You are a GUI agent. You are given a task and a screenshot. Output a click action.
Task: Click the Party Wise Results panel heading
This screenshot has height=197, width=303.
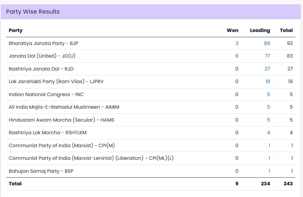click(33, 12)
